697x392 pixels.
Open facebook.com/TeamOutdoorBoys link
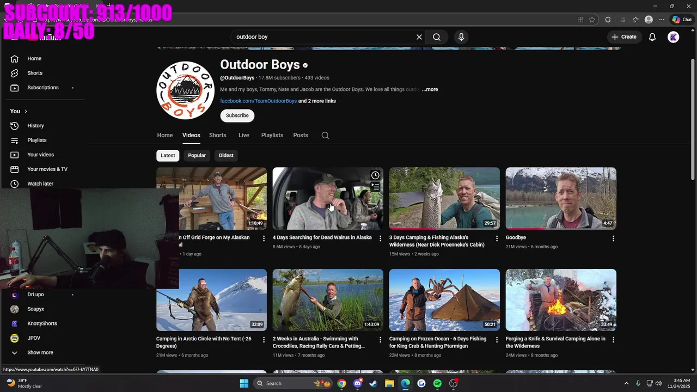coord(259,101)
